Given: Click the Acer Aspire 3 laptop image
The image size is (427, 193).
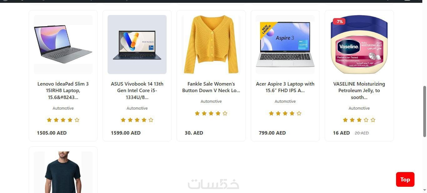Looking at the screenshot, I should (285, 44).
